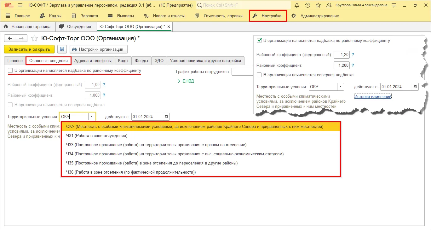431x230 pixels.
Task: Open Администрирование section menu
Action: click(315, 16)
